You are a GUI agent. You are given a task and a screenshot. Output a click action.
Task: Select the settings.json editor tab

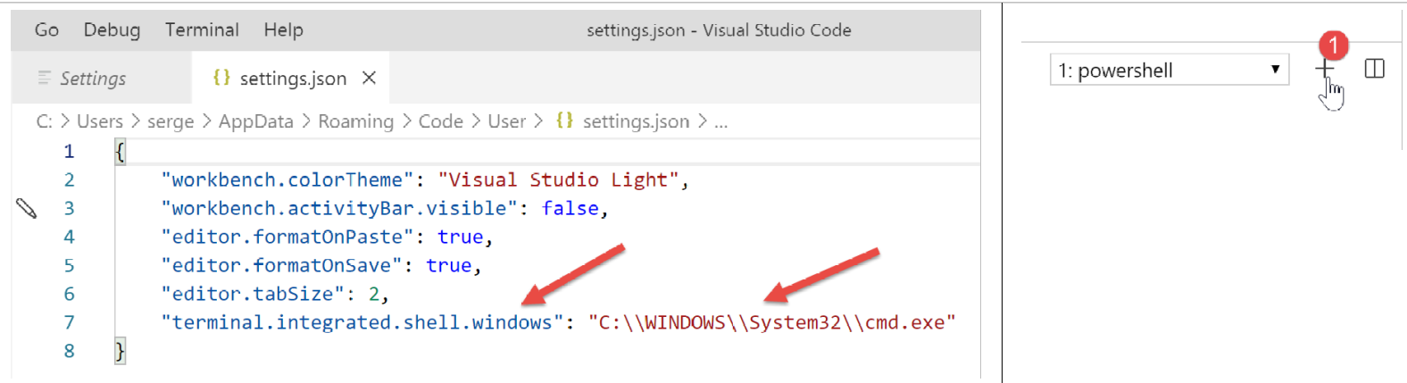[x=293, y=79]
